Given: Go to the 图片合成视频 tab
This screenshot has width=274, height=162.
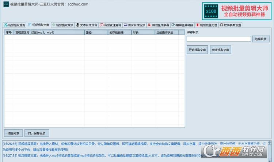Looking at the screenshot, I should click(134, 25).
